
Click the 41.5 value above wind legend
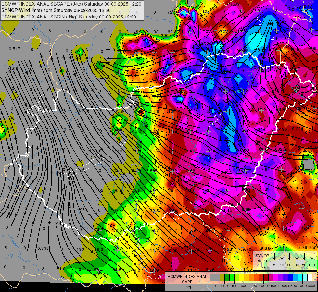click(x=284, y=248)
